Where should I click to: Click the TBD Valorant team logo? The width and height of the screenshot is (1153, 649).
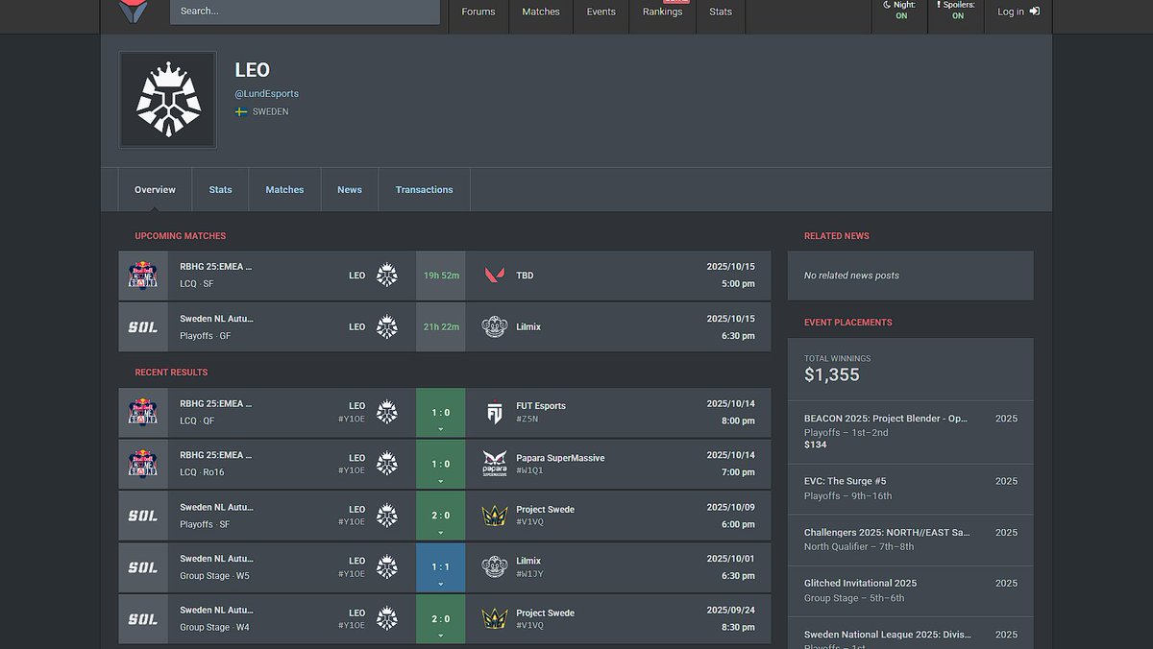click(495, 276)
